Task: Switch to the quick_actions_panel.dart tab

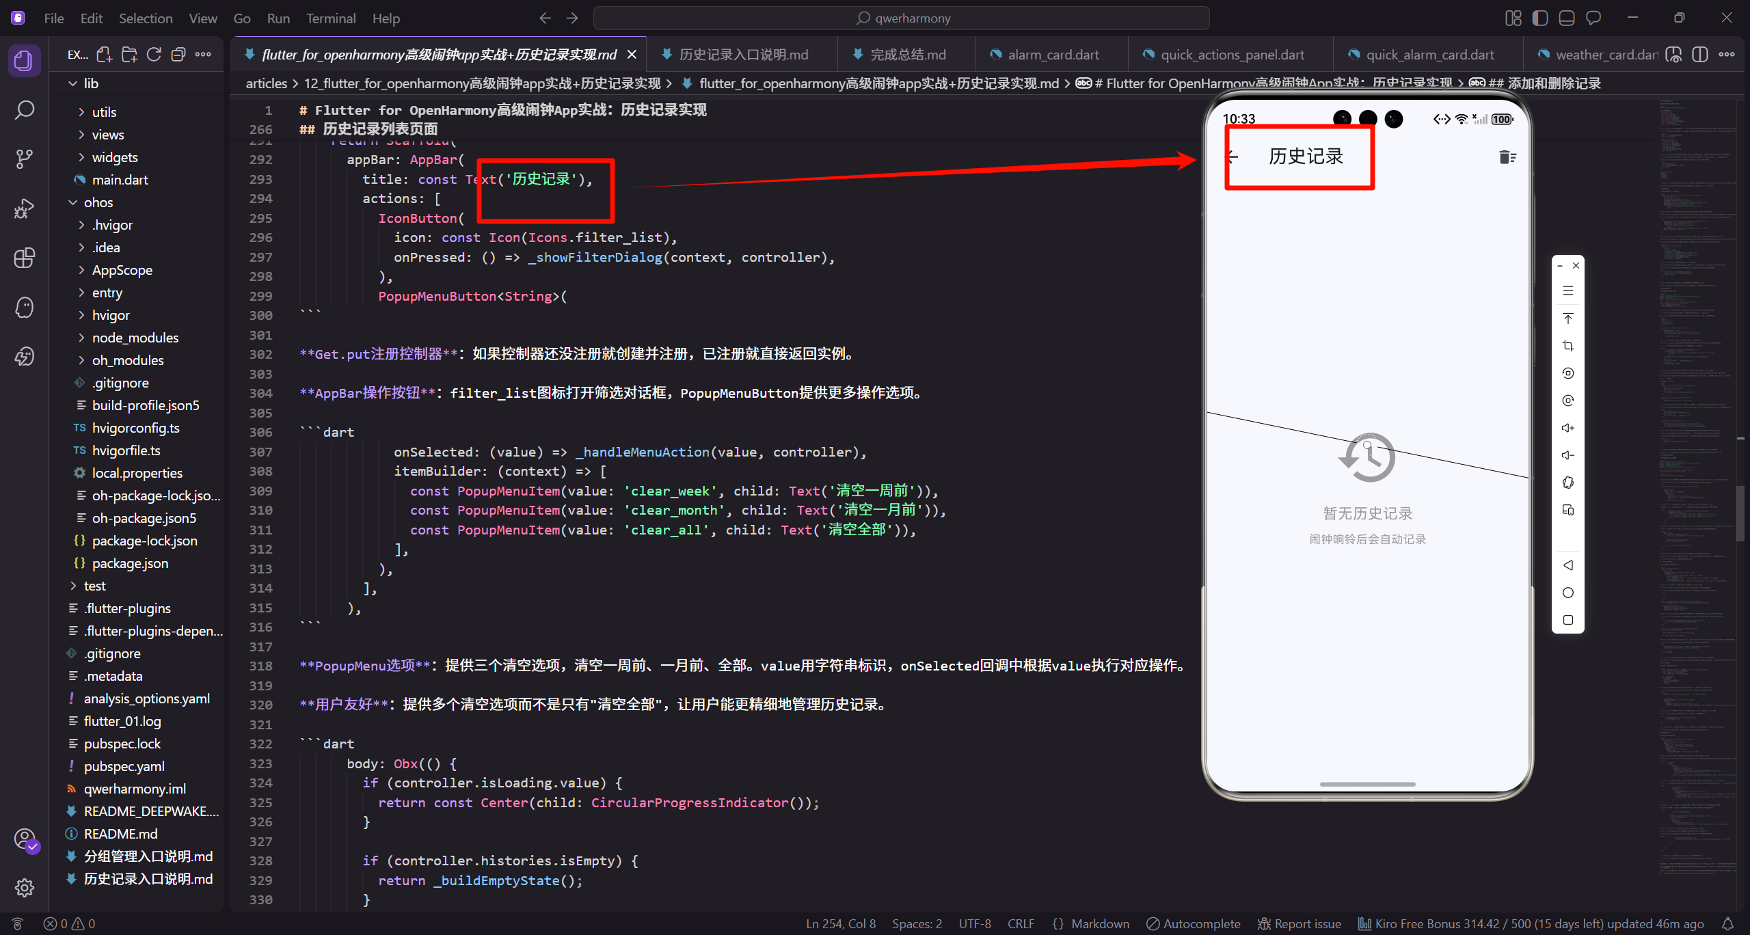Action: coord(1232,55)
